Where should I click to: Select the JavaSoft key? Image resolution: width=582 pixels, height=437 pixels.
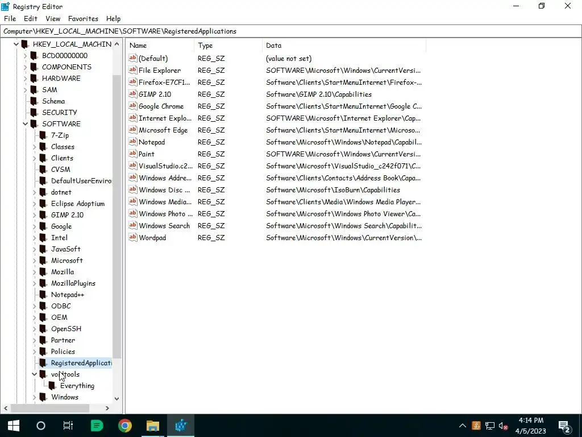tap(66, 249)
